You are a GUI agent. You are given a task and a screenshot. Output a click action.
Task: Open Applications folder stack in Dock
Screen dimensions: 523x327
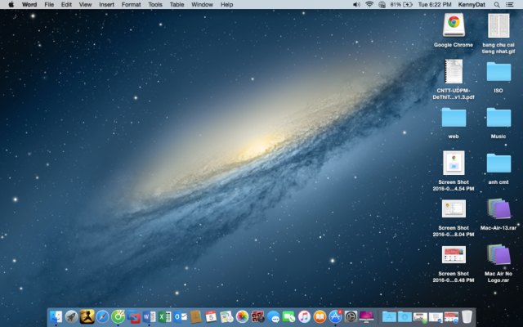pyautogui.click(x=389, y=316)
